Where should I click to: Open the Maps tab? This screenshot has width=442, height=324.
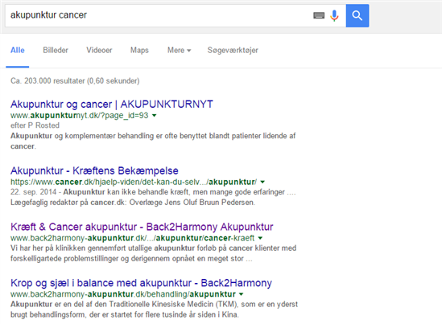click(139, 50)
